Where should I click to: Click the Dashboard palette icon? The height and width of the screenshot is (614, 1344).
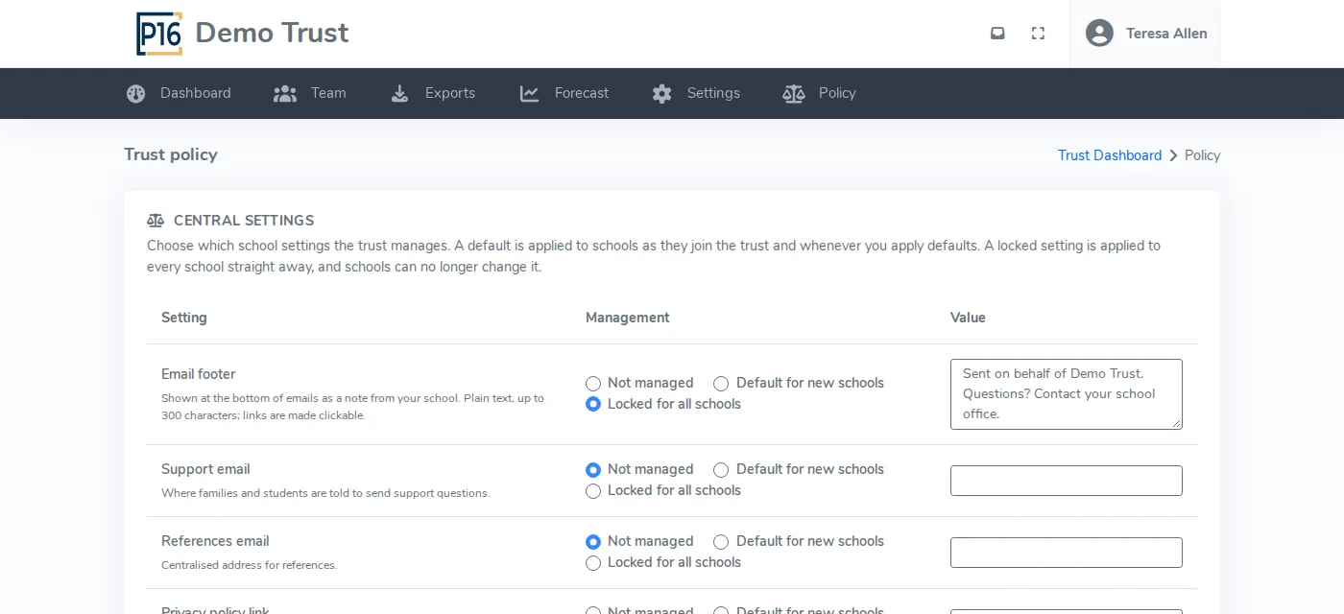136,93
